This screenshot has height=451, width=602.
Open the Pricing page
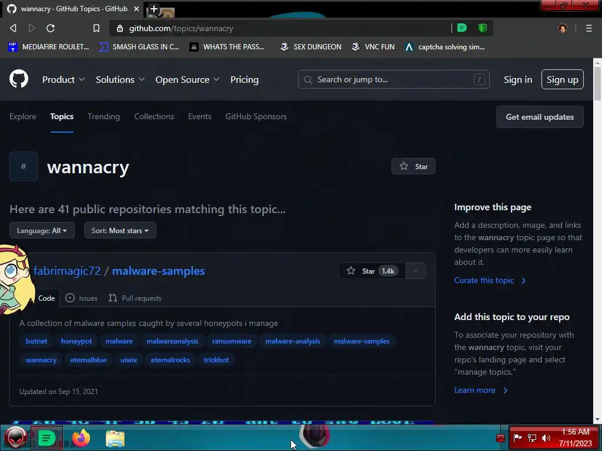click(x=244, y=79)
